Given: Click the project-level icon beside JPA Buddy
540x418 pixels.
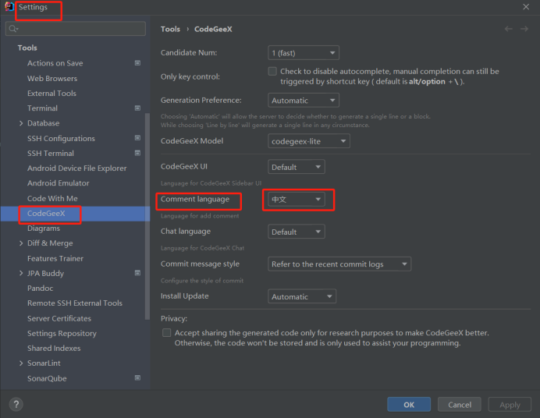Looking at the screenshot, I should 137,273.
